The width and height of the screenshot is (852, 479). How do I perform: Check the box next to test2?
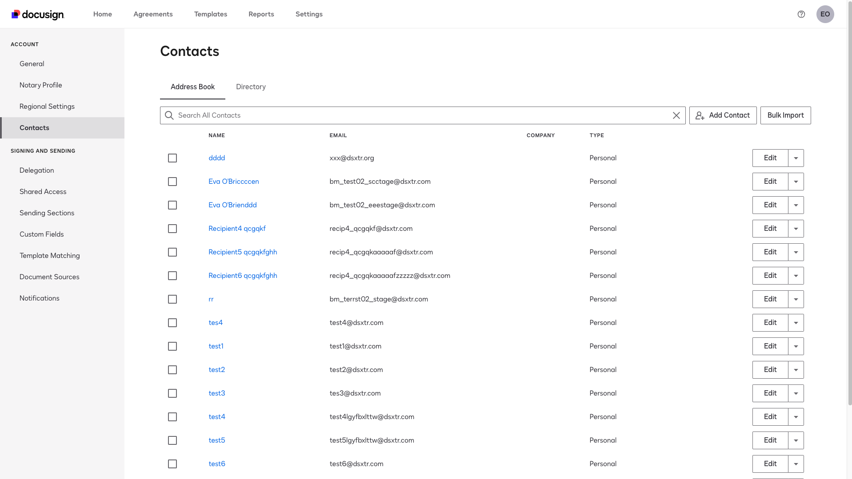pos(172,370)
